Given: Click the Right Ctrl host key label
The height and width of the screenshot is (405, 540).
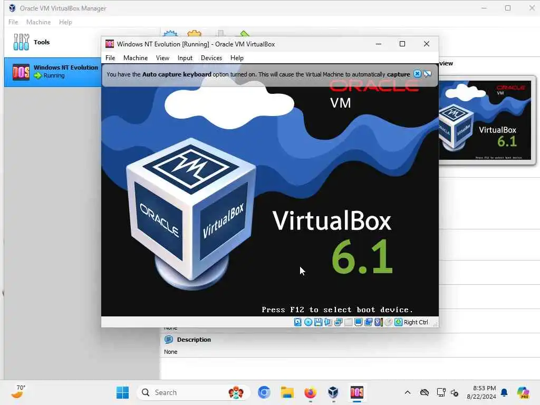Looking at the screenshot, I should click(x=416, y=322).
